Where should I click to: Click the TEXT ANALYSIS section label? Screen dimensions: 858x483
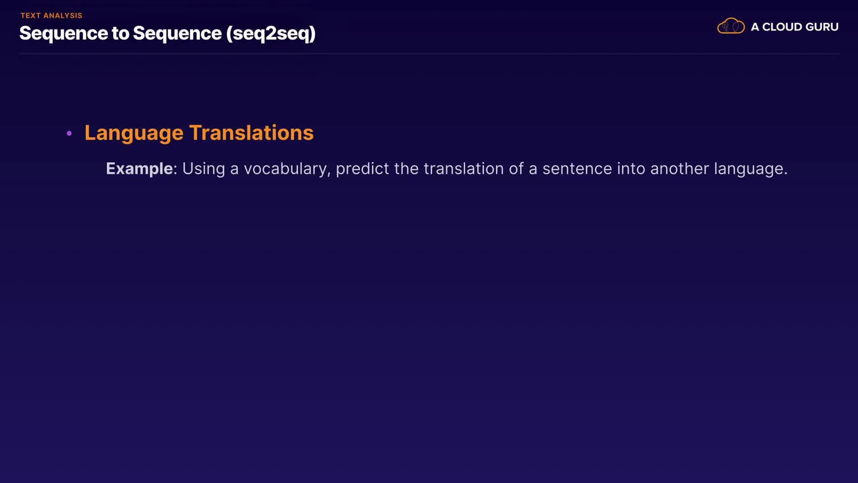click(51, 16)
